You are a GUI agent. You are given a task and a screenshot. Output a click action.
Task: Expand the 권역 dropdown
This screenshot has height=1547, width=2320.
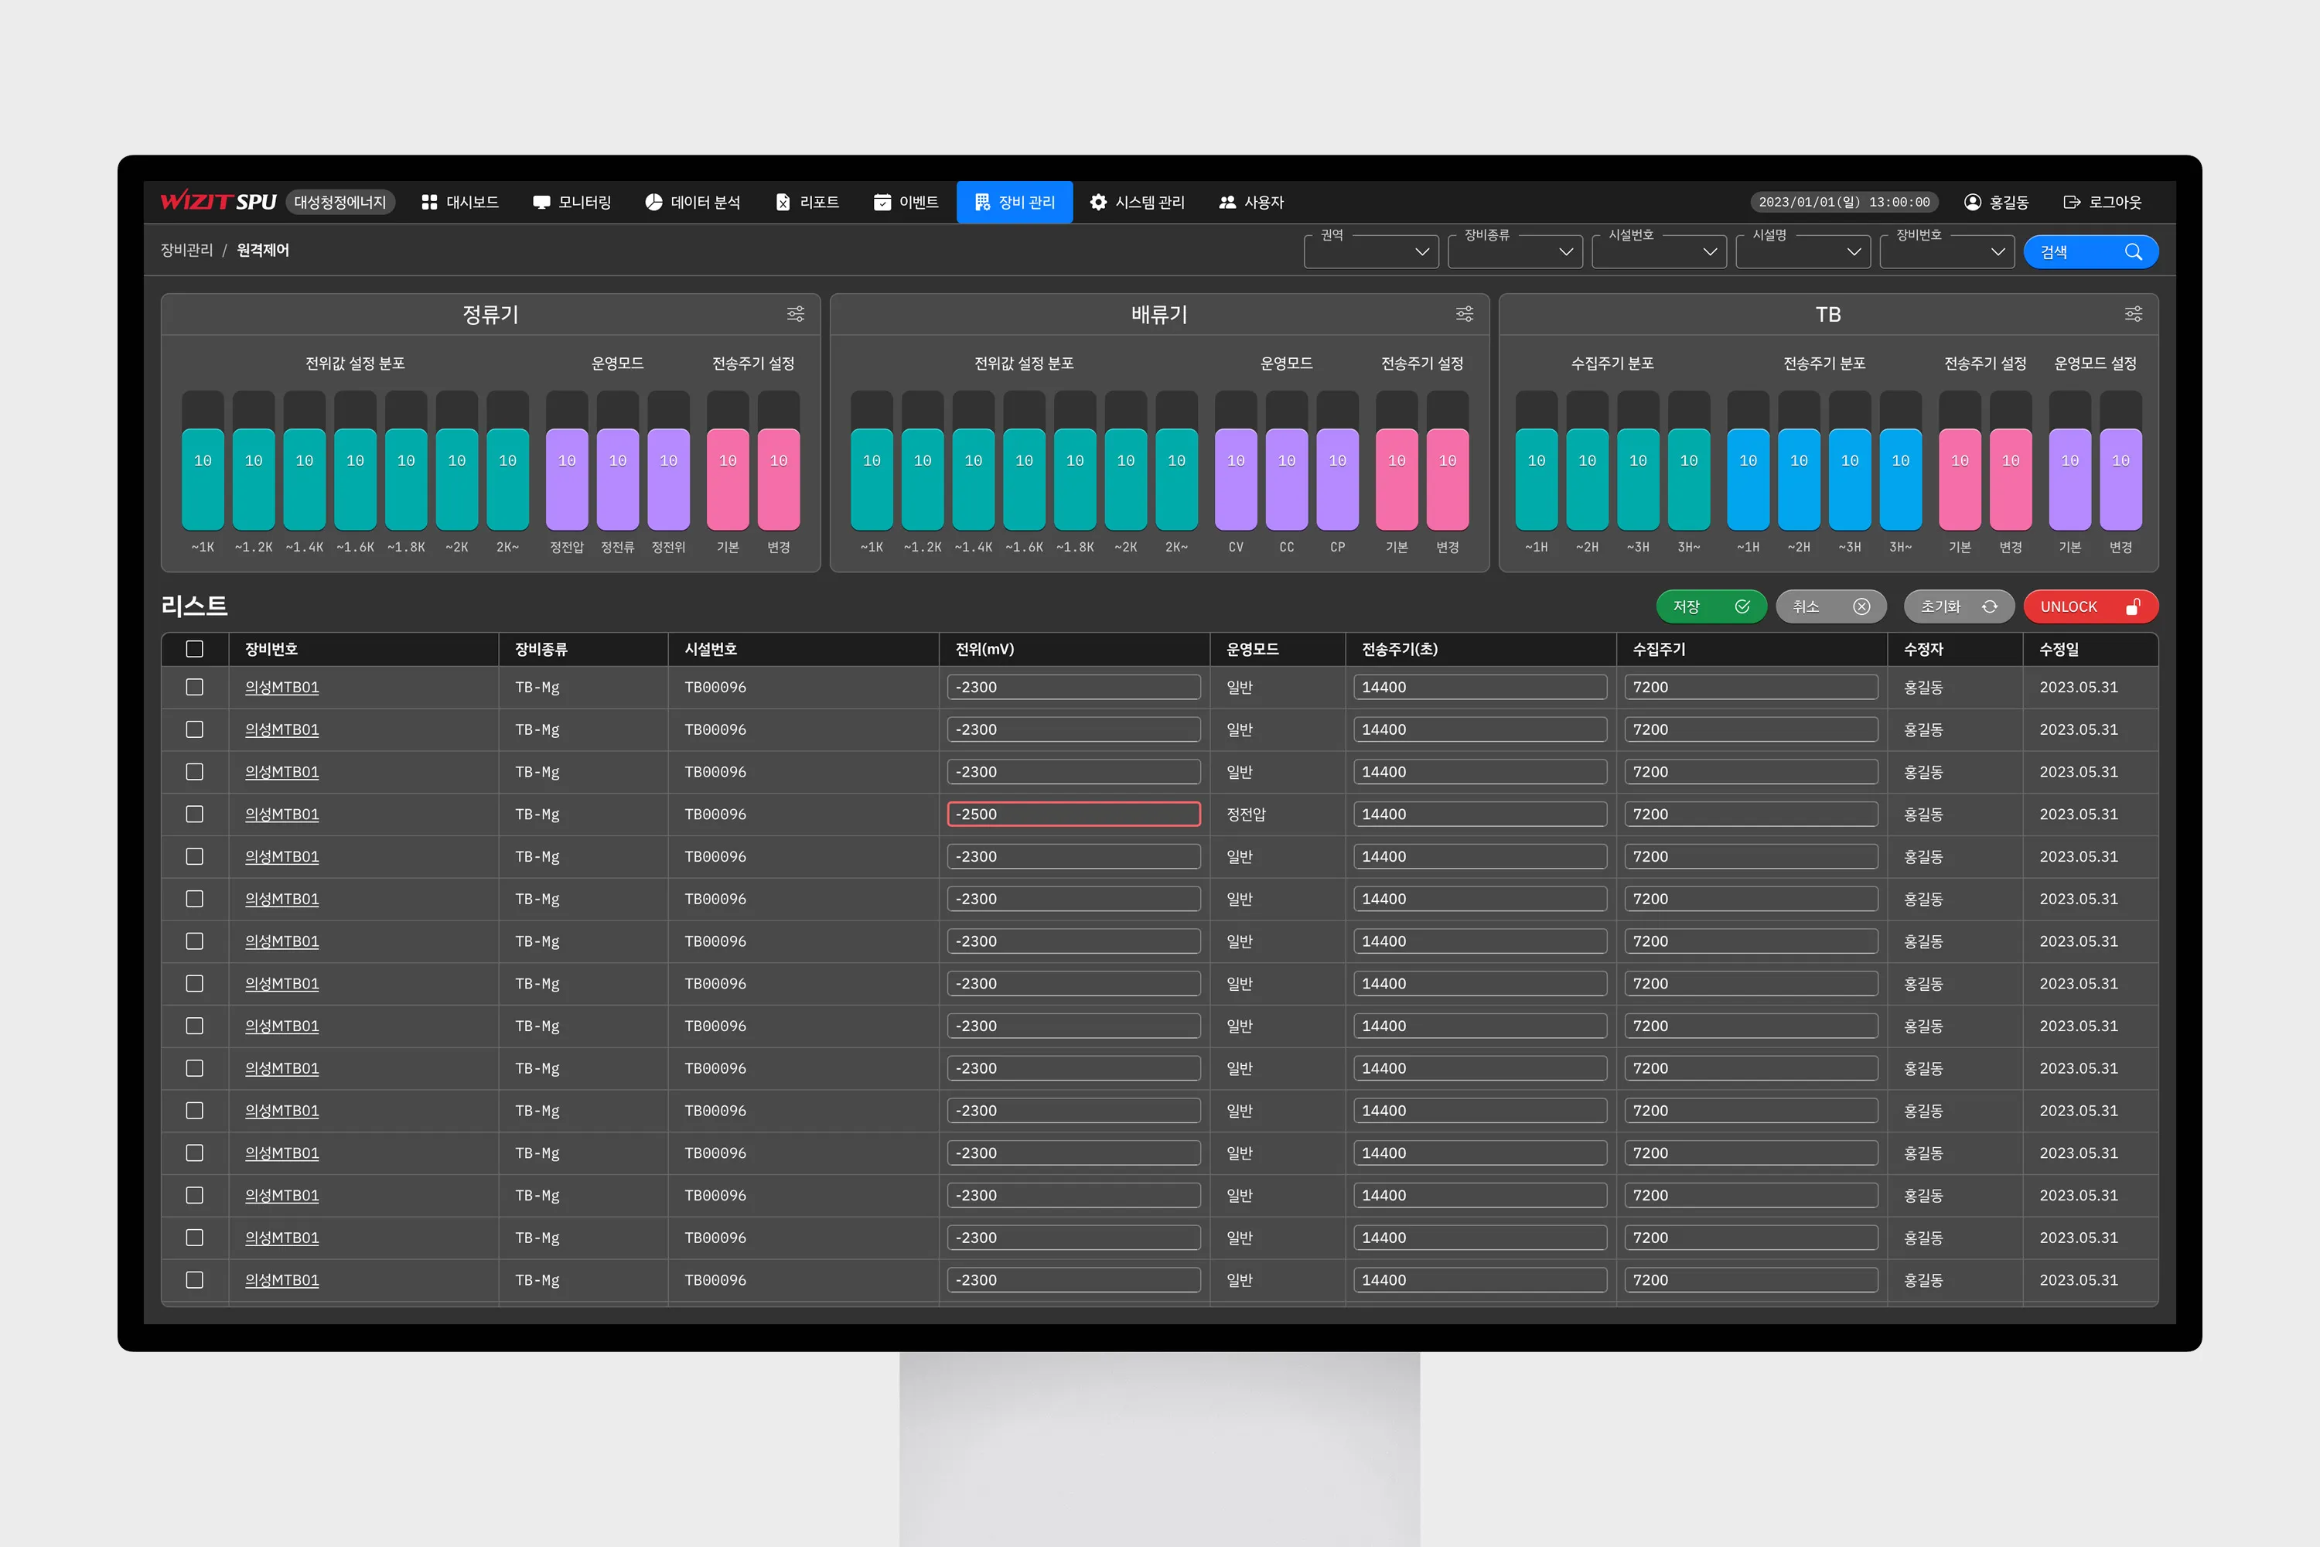[x=1370, y=251]
